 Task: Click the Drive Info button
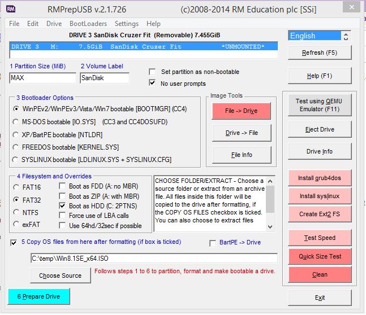[x=320, y=151]
